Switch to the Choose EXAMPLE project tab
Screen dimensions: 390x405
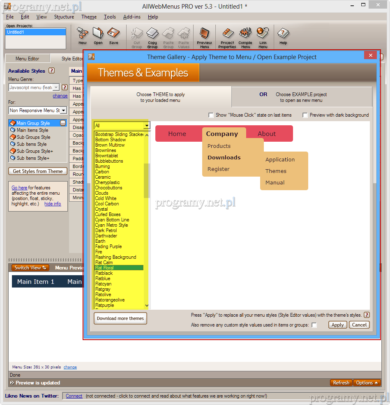click(301, 97)
